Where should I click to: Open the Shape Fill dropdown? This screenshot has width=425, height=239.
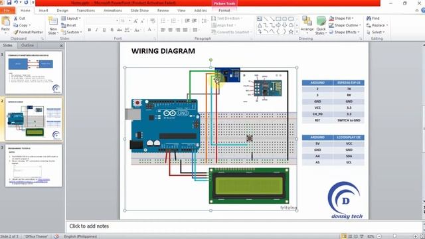pos(341,18)
